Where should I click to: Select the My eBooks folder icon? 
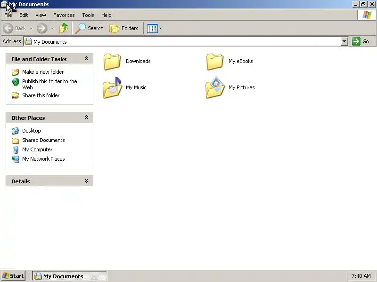coord(215,62)
